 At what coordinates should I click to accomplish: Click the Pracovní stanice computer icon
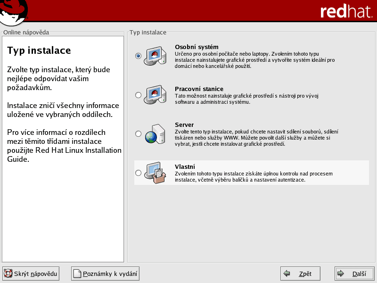(x=155, y=95)
